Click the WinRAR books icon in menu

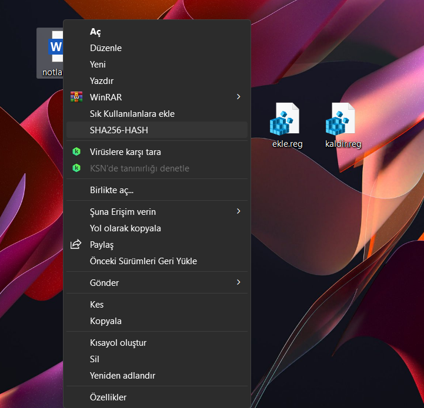click(76, 97)
